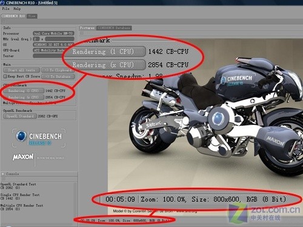Click the Tester name field
This screenshot has width=303, height=227.
point(48,56)
